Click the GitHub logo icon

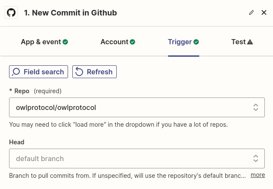11,13
